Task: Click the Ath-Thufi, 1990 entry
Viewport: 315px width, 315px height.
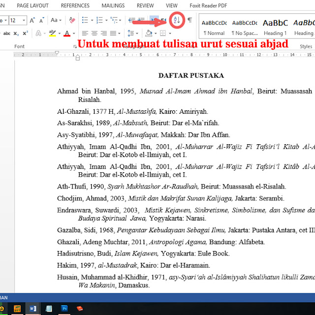Action: [x=172, y=187]
